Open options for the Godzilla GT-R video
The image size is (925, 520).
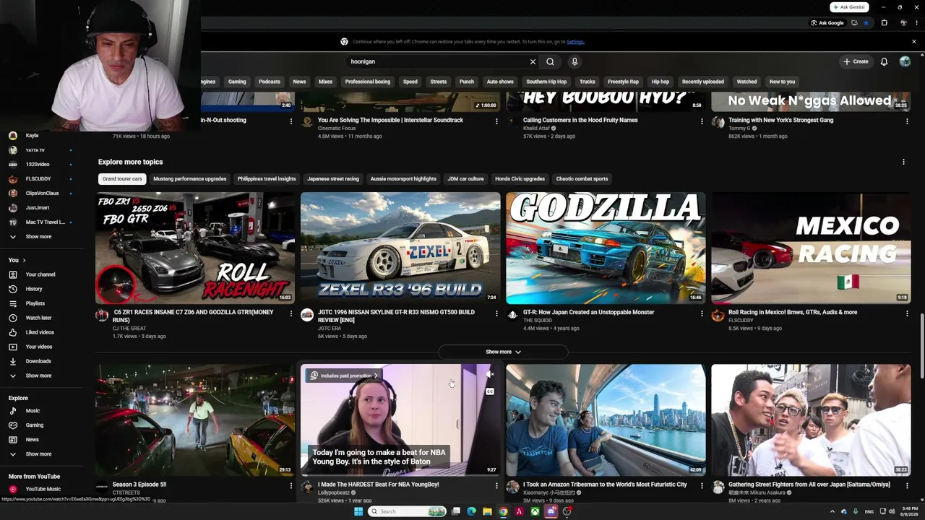(x=702, y=313)
